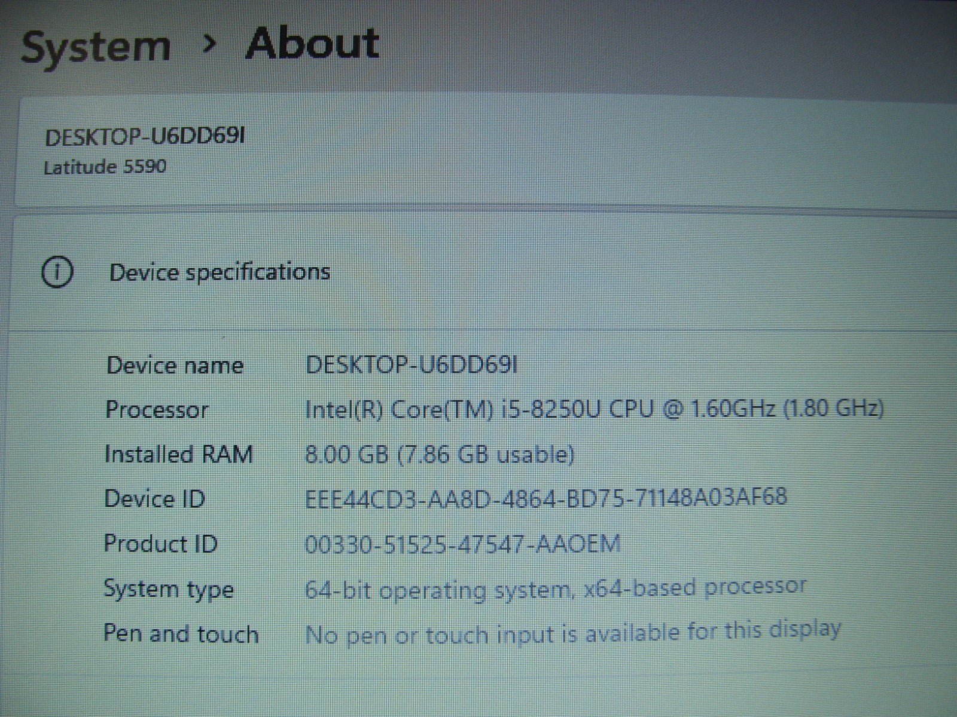
Task: Select the Intel Core i5-8250U processor text
Action: click(594, 409)
